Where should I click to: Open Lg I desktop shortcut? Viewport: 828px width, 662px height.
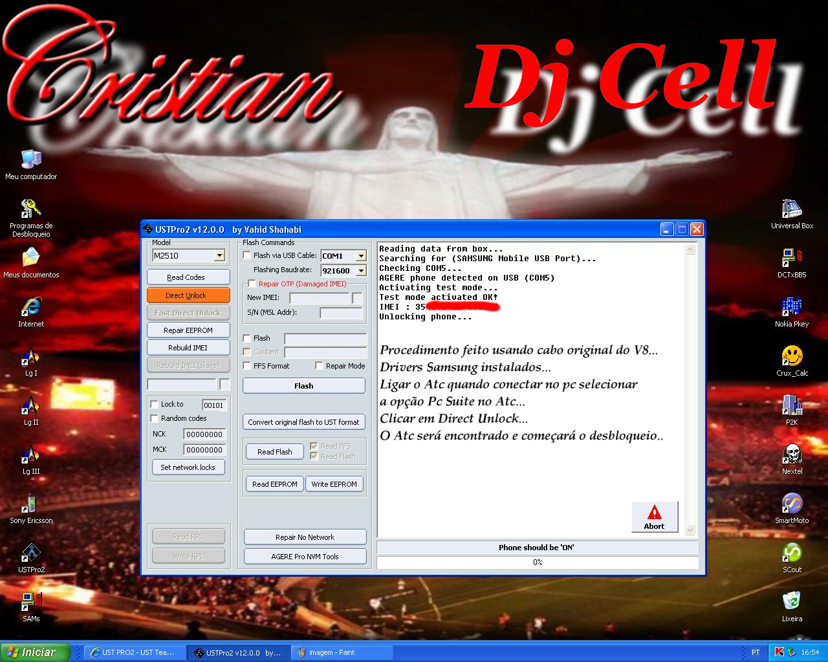tap(31, 361)
